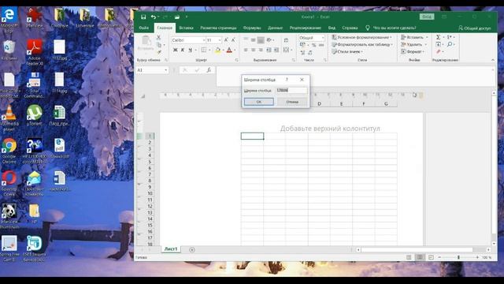The width and height of the screenshot is (504, 284).
Task: Click the Cut scissors icon
Action: pos(158,38)
